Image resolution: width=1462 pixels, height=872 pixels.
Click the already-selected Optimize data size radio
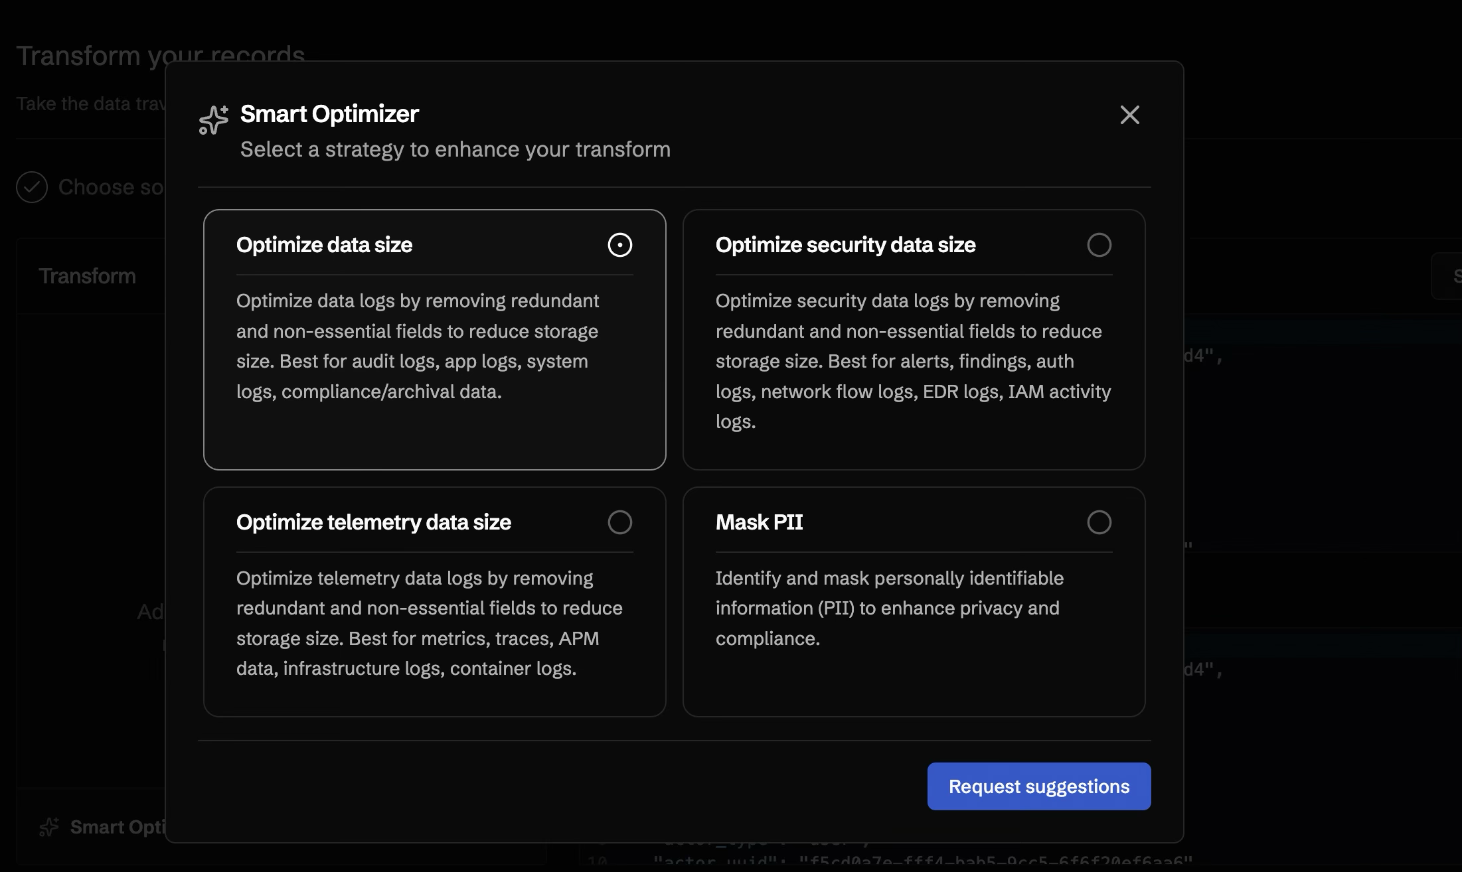point(620,245)
